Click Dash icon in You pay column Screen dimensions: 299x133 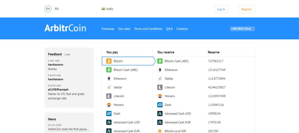109,114
